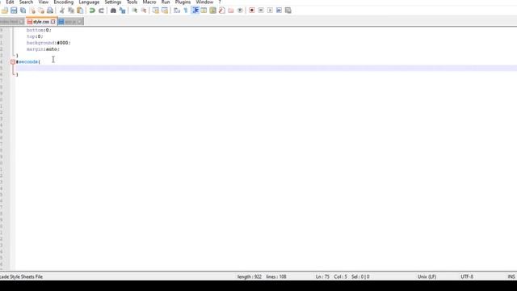Click the Stop Recording macro icon
The width and height of the screenshot is (517, 291).
(x=261, y=11)
